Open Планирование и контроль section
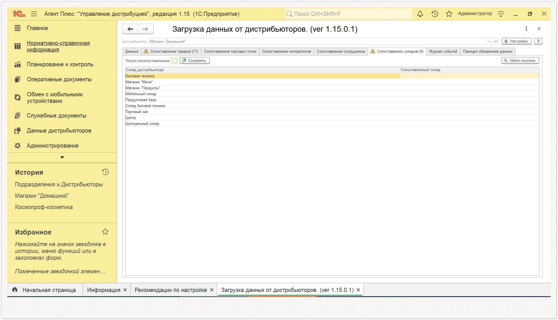This screenshot has height=320, width=558. pos(60,64)
